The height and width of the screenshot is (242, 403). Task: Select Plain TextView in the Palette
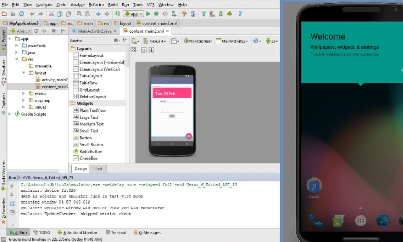coord(89,111)
